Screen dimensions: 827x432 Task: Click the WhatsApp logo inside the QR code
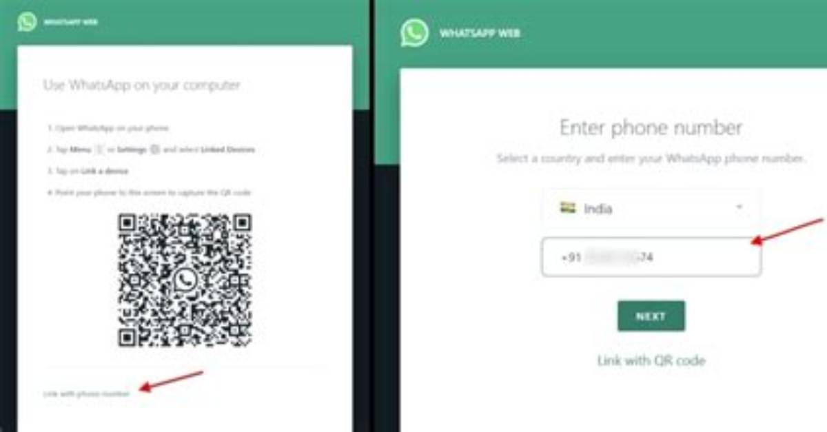point(185,280)
